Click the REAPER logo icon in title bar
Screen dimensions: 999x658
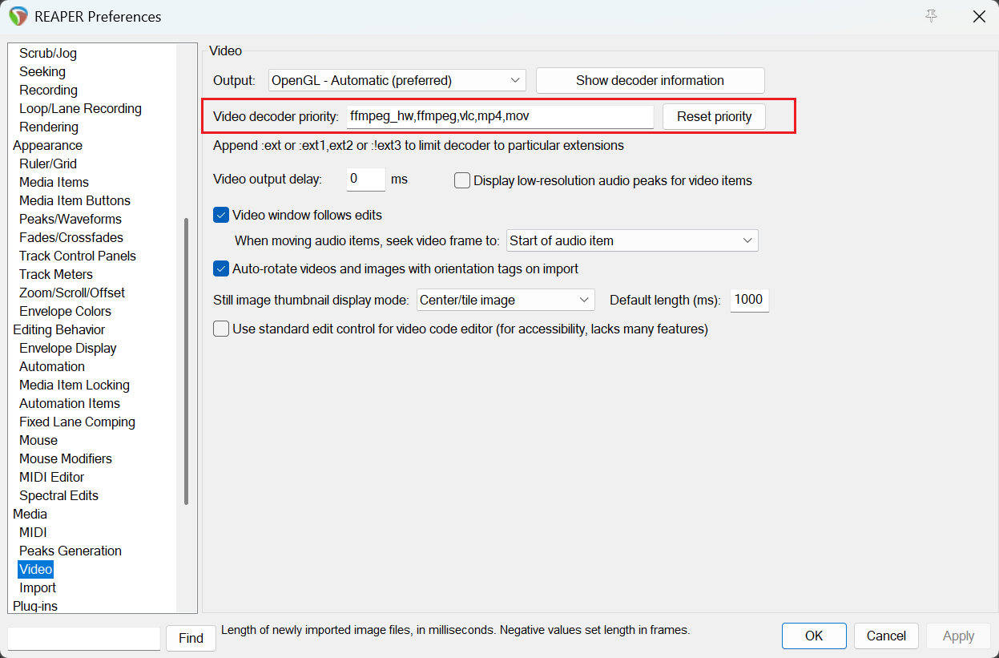click(x=18, y=16)
